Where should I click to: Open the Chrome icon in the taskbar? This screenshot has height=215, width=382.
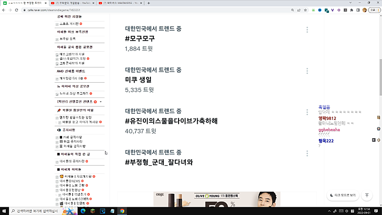coord(122,211)
